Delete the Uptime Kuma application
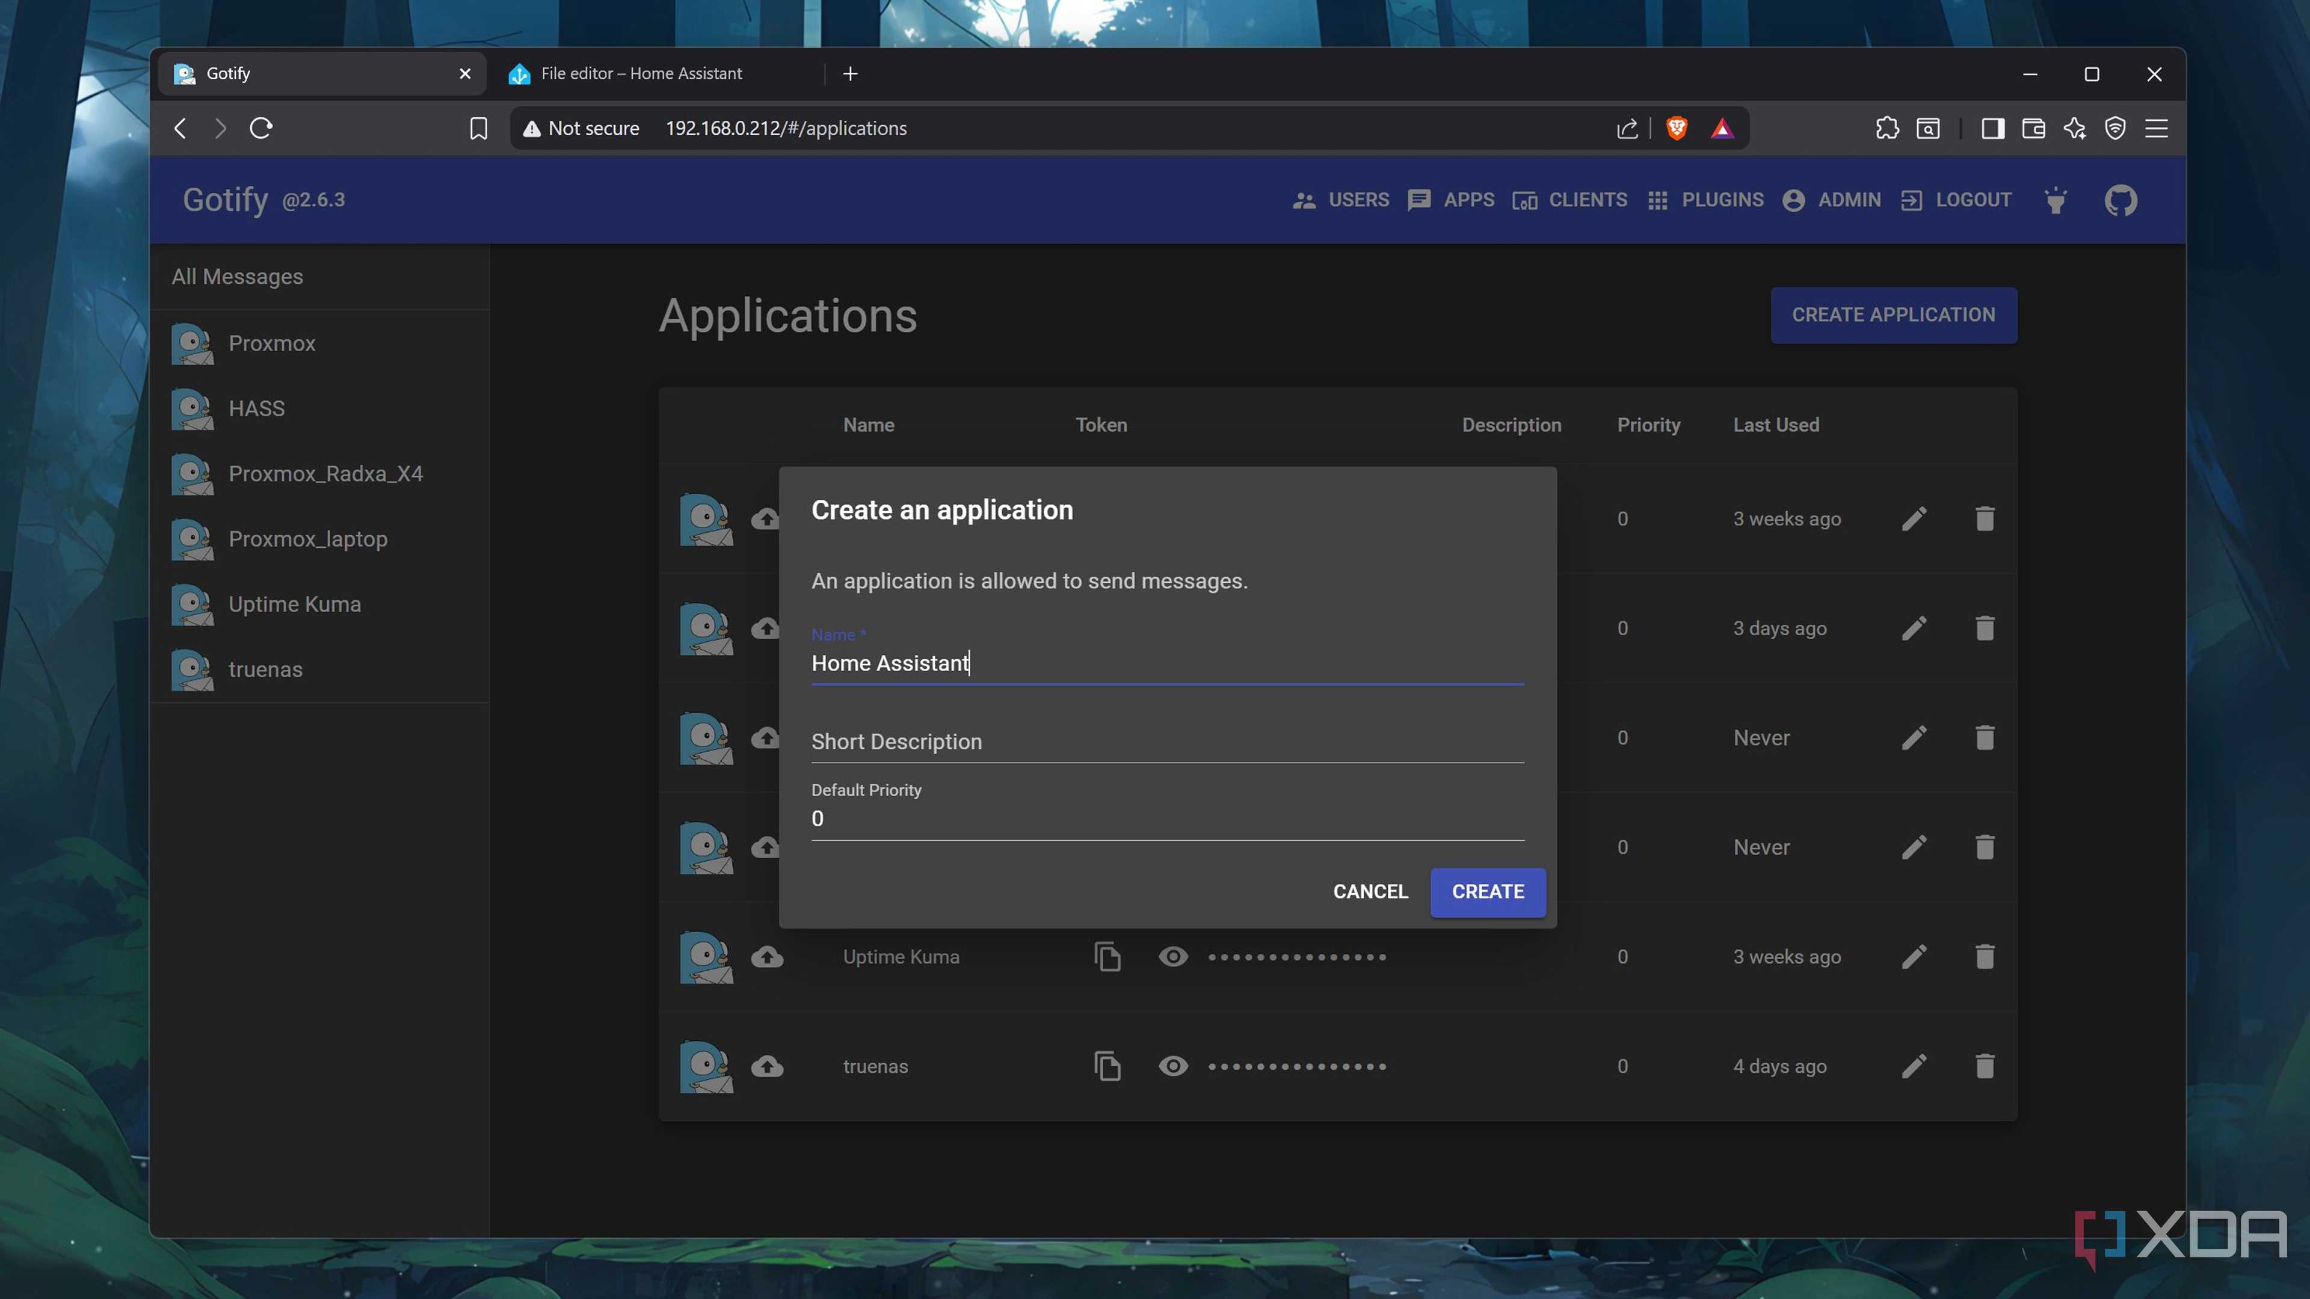This screenshot has height=1299, width=2310. pos(1985,957)
